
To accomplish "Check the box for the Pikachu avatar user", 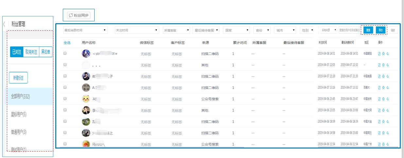I will coord(65,99).
